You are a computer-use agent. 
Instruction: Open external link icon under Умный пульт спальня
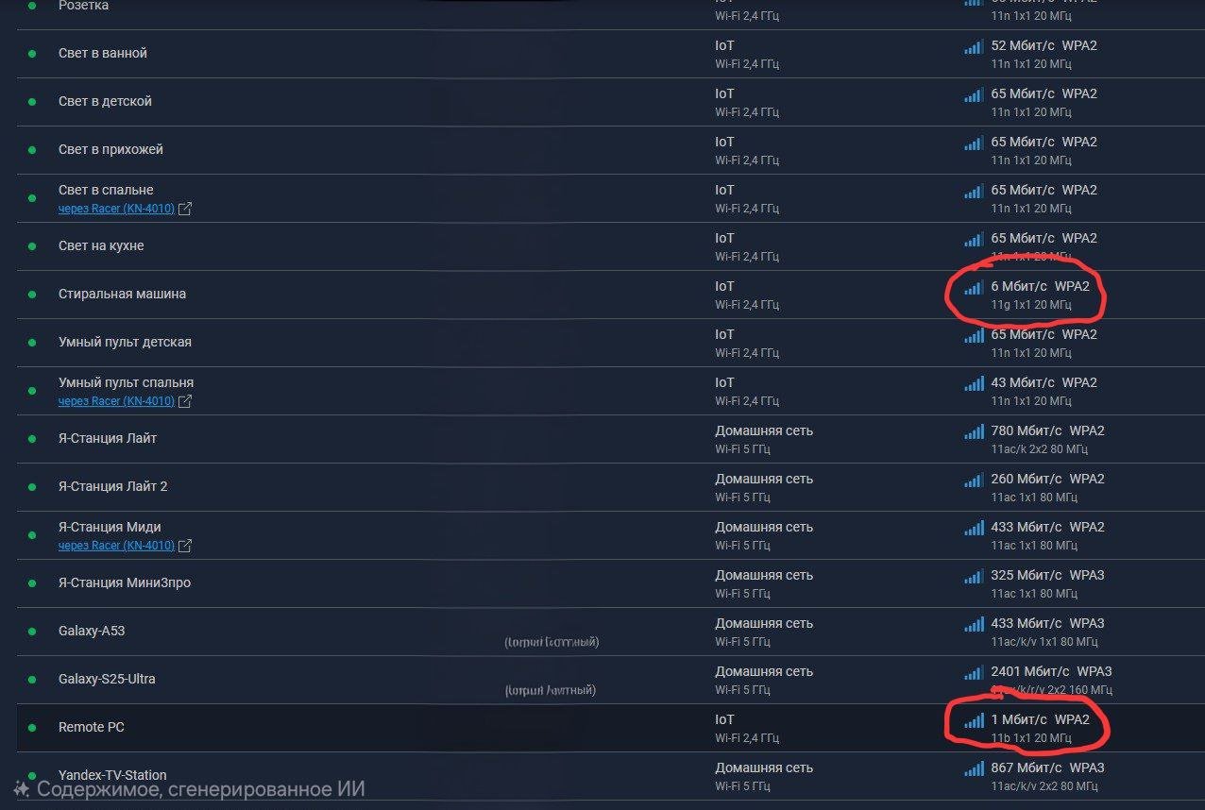tap(185, 402)
